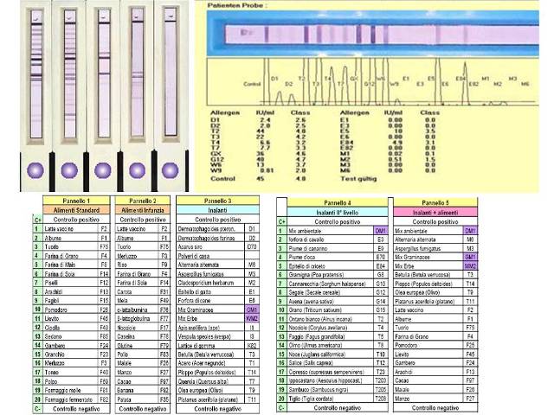Click the Patienten Probe horizontal strip image

[x=373, y=35]
